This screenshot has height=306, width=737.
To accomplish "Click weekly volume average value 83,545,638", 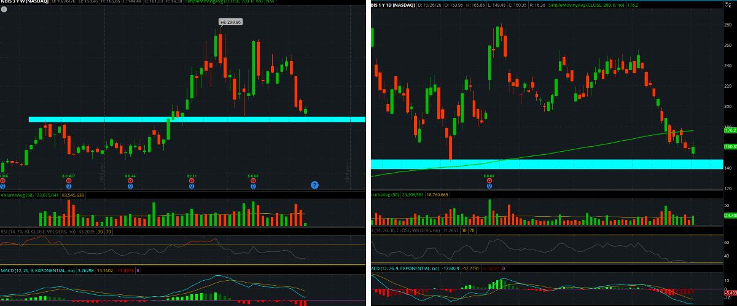I will coord(73,195).
